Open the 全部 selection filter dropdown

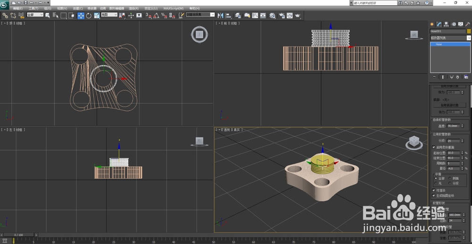point(35,15)
